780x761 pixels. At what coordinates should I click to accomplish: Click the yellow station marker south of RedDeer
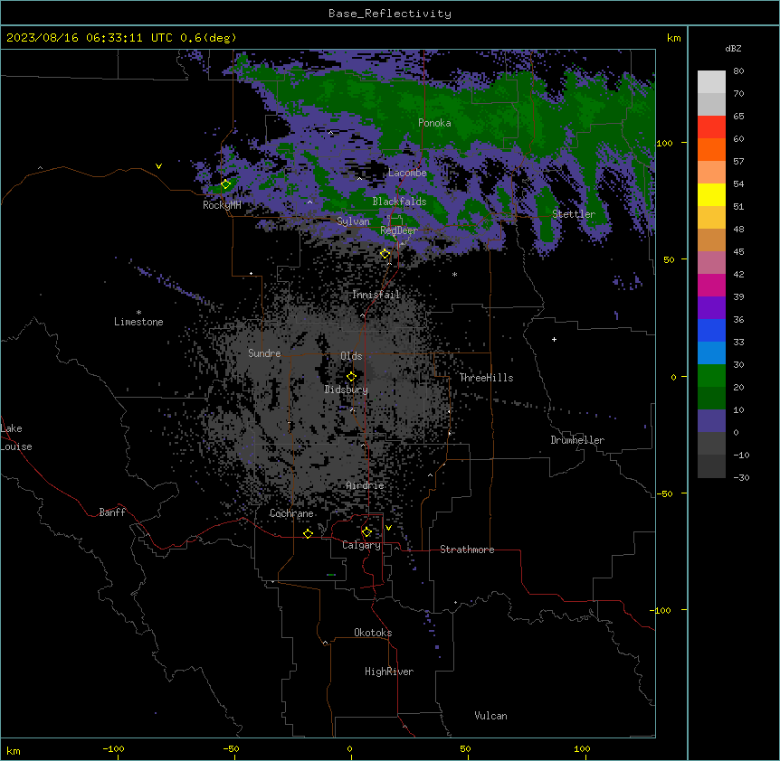pyautogui.click(x=385, y=254)
